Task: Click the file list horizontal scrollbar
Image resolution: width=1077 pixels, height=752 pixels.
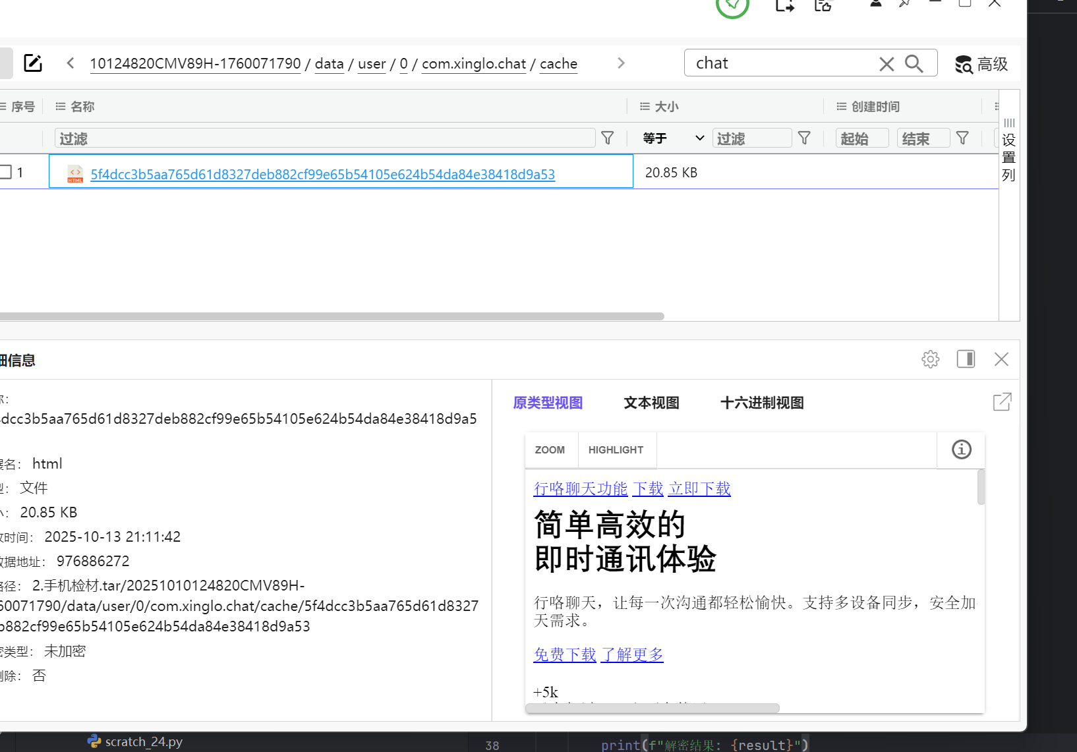Action: 332,316
